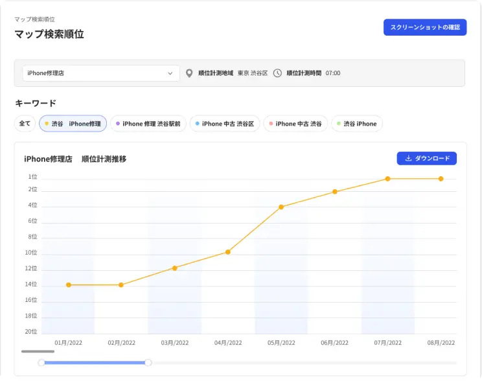The width and height of the screenshot is (482, 381).
Task: Click the clock icon beside 順位計測時間
Action: (x=277, y=73)
